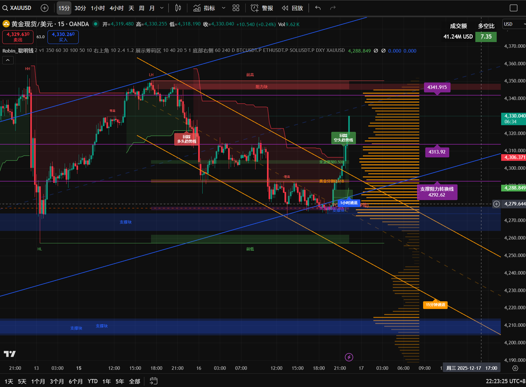
Task: Expand the timeframe interval dropdown chevron
Action: point(162,8)
